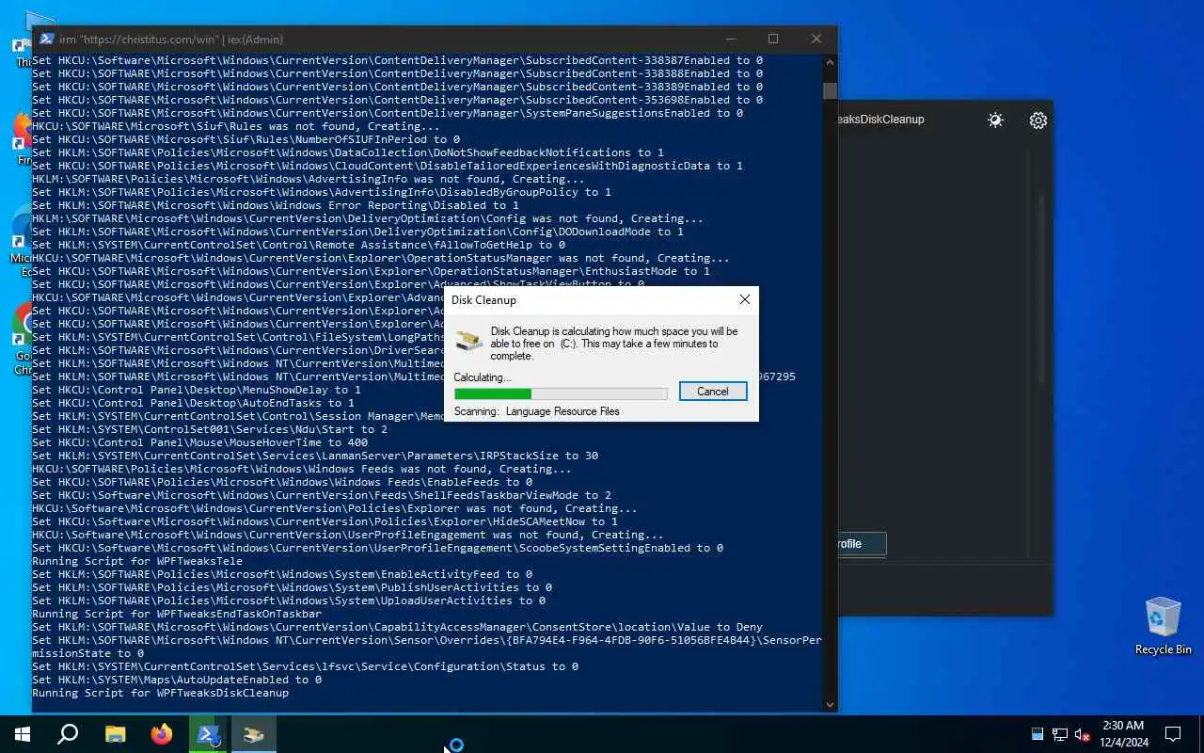The height and width of the screenshot is (753, 1204).
Task: Click the touch keyboard tray icon
Action: pyautogui.click(x=1038, y=734)
